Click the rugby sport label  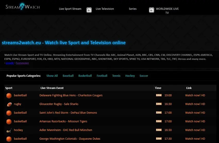coord(18,104)
